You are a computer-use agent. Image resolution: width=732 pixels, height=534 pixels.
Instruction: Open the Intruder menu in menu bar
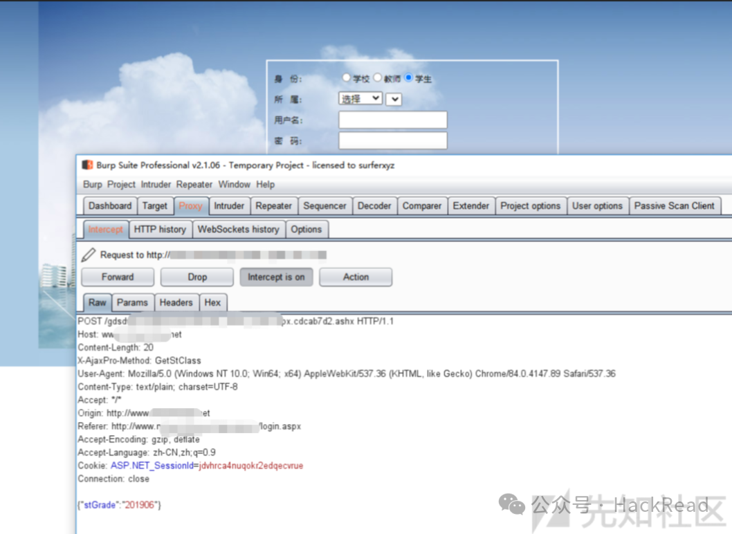pyautogui.click(x=156, y=185)
